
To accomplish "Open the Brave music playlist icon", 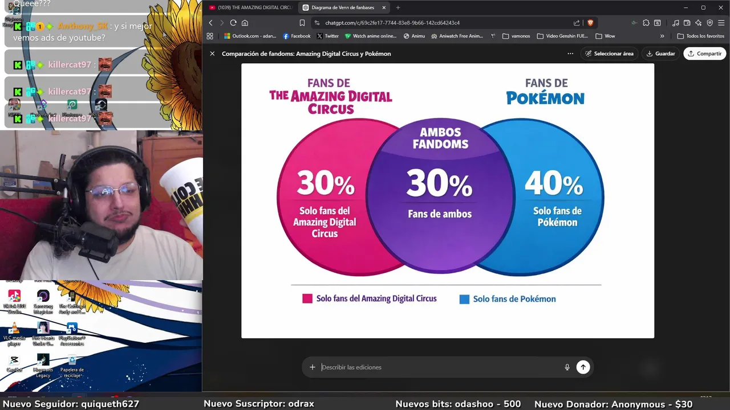I will pyautogui.click(x=676, y=23).
